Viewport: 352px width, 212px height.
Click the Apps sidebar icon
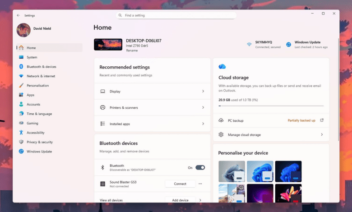21,95
